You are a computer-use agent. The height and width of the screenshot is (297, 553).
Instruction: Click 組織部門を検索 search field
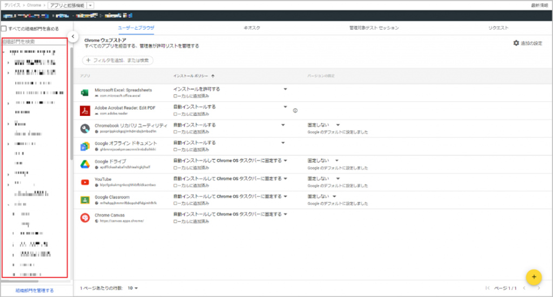(34, 42)
